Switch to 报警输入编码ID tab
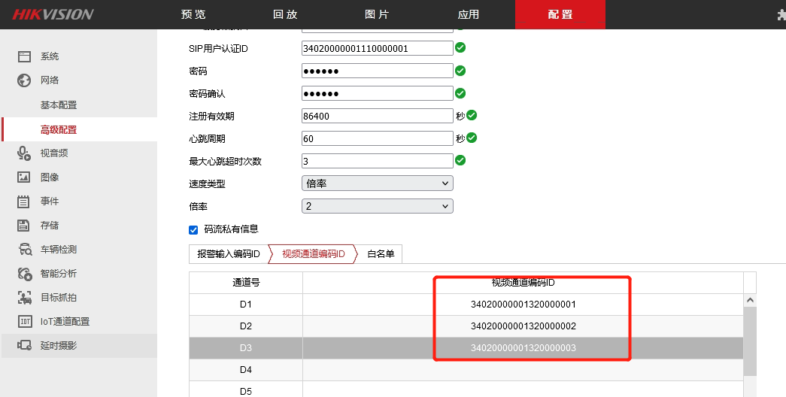The height and width of the screenshot is (397, 786). tap(229, 254)
